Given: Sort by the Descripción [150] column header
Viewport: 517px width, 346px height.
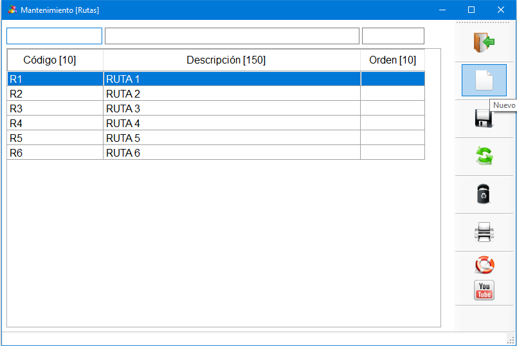Looking at the screenshot, I should pyautogui.click(x=231, y=60).
